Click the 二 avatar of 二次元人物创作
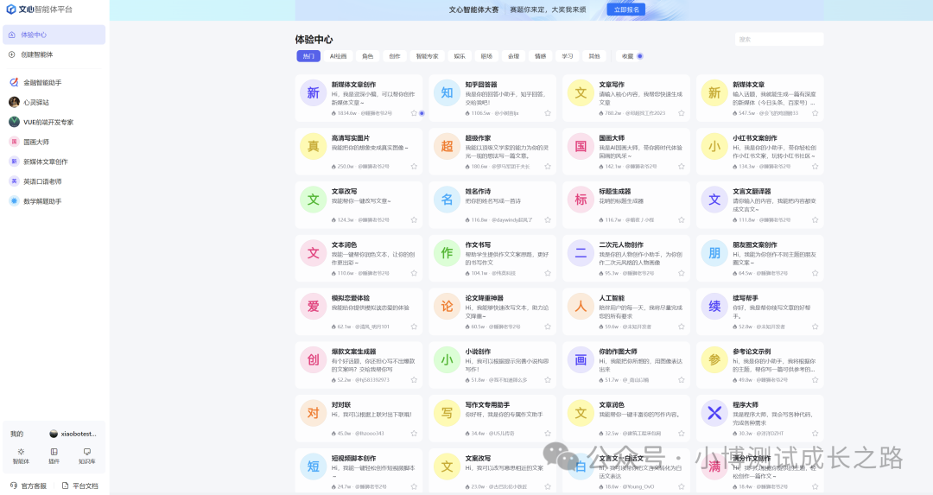Image resolution: width=933 pixels, height=495 pixels. pyautogui.click(x=581, y=253)
